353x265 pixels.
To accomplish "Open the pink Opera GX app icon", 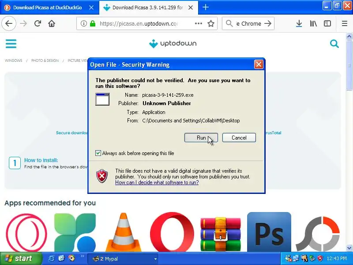I will (x=26, y=233).
